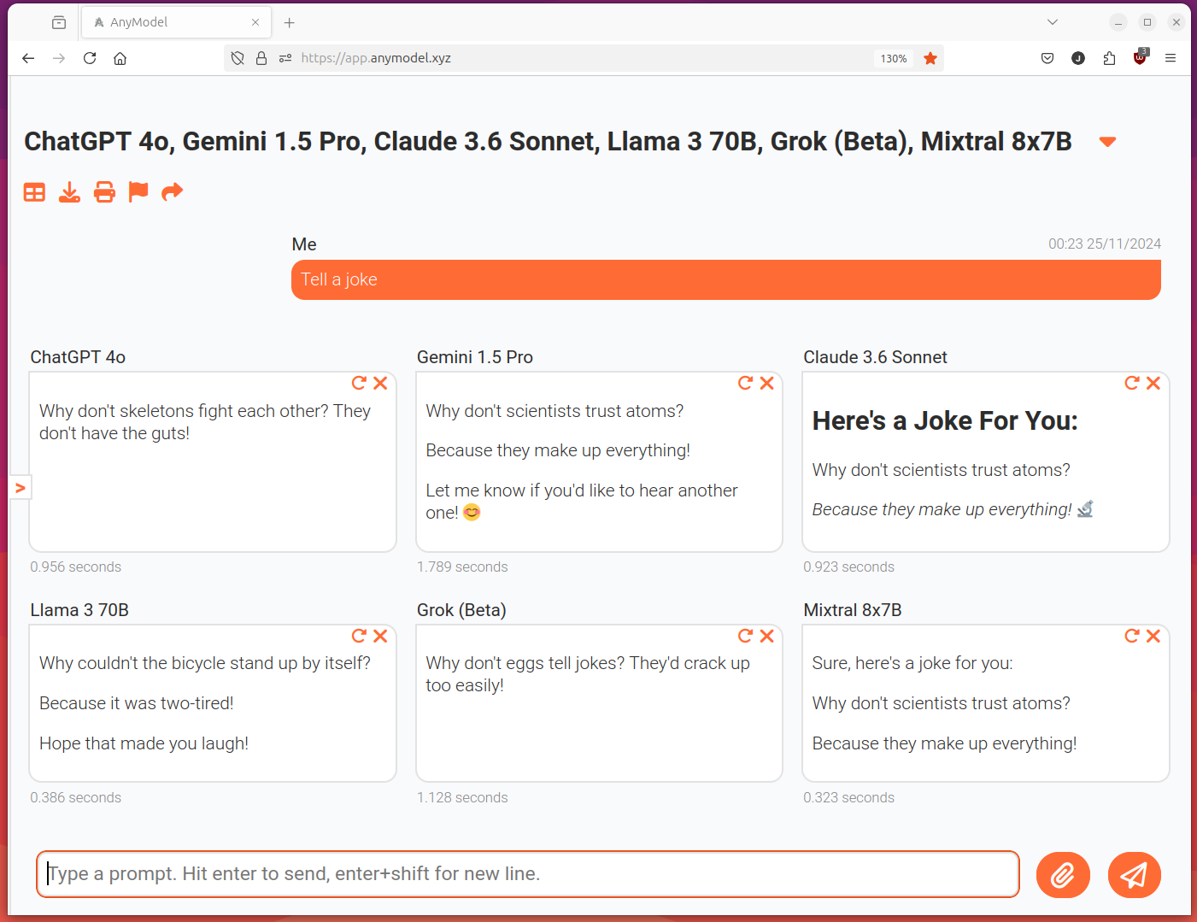Screen dimensions: 1197x922
Task: Open the table layout view icon
Action: (x=34, y=192)
